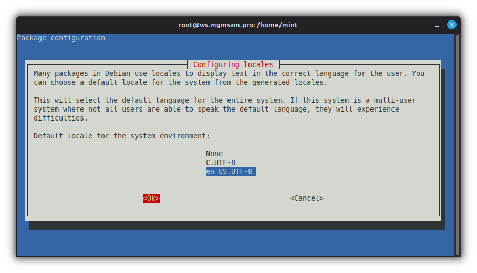Click the blue background below the dialog
This screenshot has width=477, height=273.
[x=236, y=243]
